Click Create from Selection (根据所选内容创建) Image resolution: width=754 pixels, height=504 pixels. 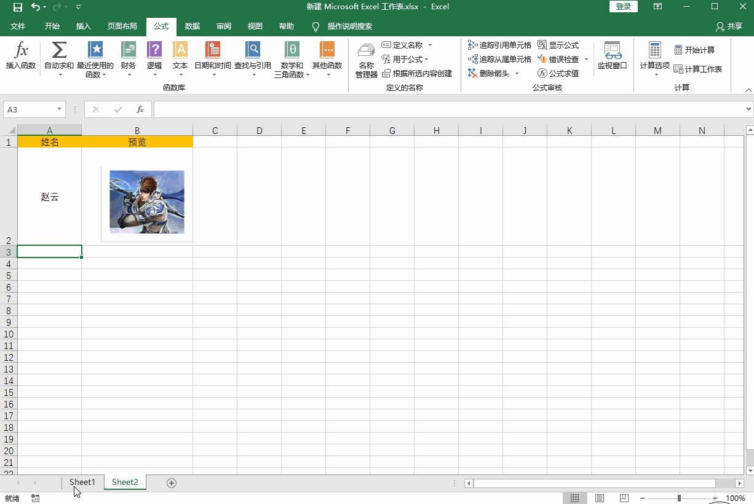tap(417, 73)
